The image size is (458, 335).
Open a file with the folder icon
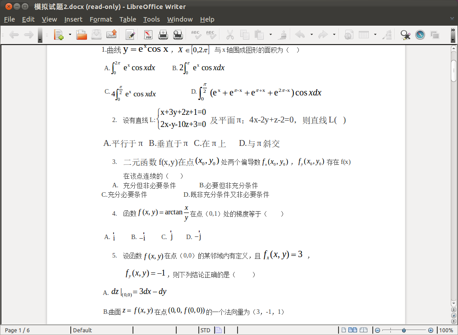pos(82,35)
